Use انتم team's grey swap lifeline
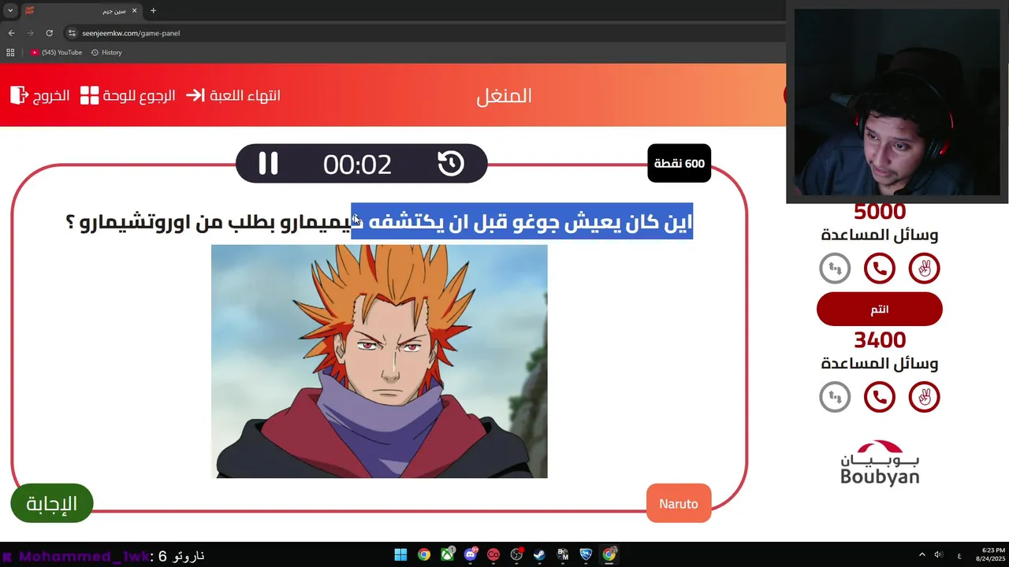 (835, 397)
